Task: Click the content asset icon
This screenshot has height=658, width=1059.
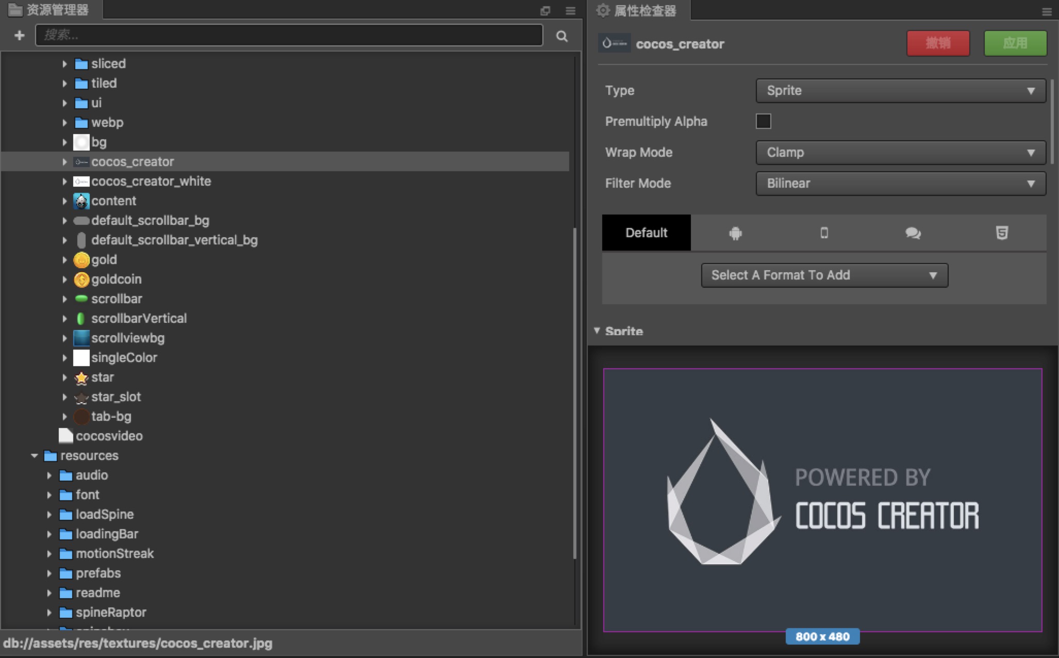Action: pos(81,201)
